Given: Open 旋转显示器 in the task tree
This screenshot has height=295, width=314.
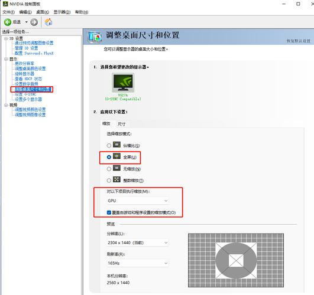Looking at the screenshot, I should [x=24, y=74].
